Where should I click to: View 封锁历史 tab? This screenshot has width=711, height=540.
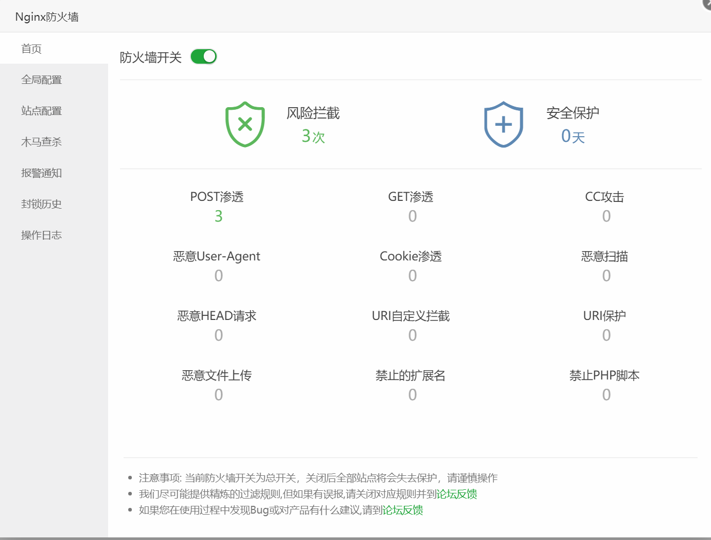point(54,204)
